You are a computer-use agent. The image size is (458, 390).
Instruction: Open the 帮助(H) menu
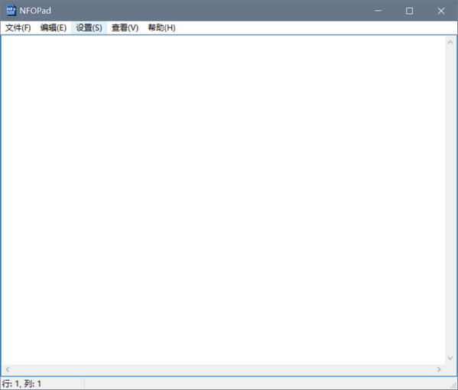[x=161, y=28]
